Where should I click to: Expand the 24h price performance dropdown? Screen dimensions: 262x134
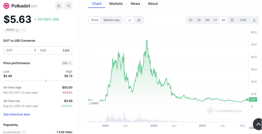(x=66, y=63)
